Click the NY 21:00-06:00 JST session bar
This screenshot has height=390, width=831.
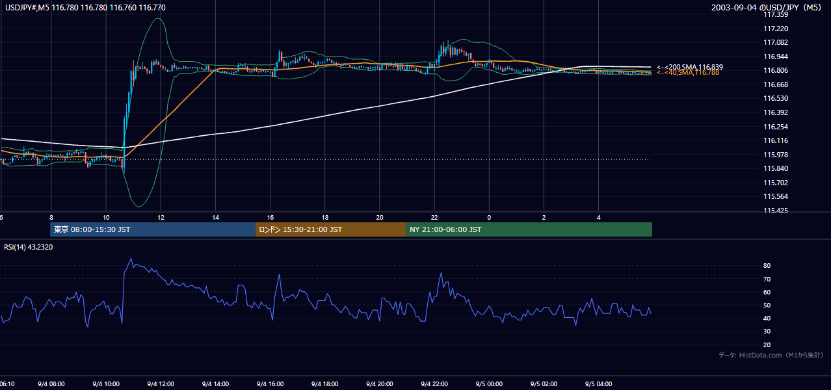coord(529,229)
